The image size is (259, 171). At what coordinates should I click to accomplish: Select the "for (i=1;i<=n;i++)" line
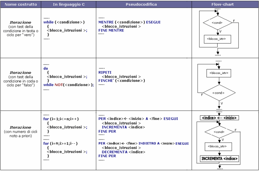[61, 119]
